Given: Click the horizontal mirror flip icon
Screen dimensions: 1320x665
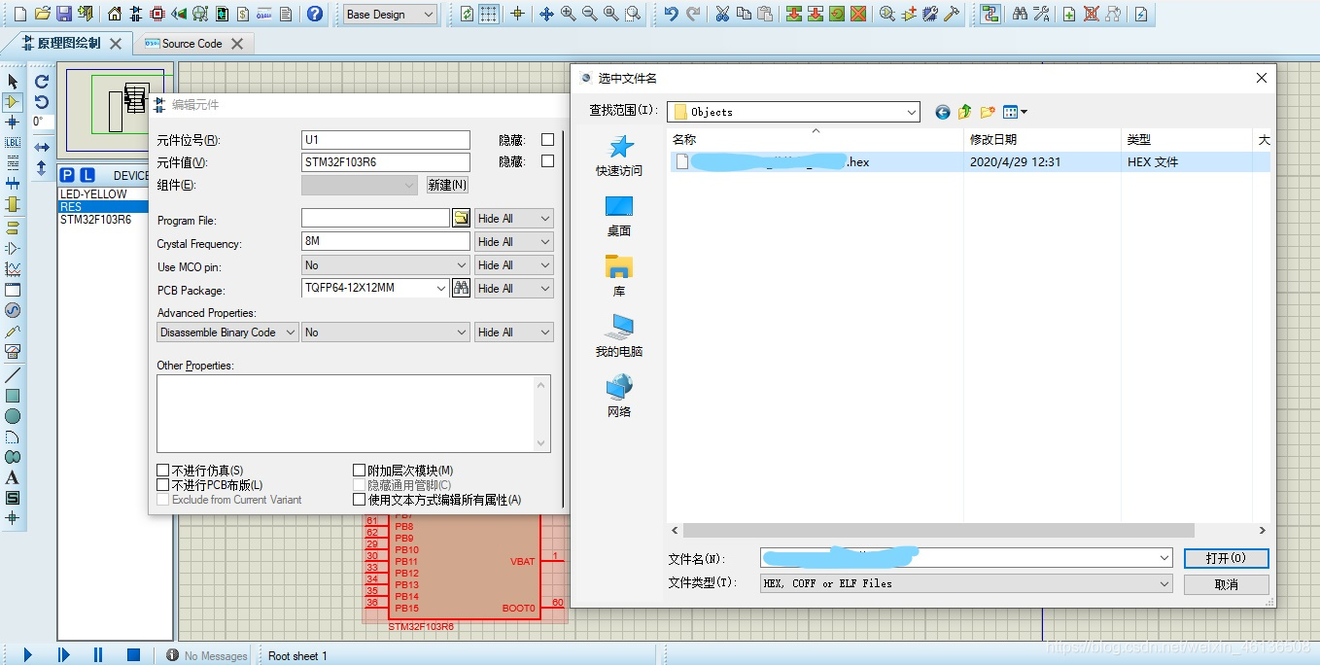Looking at the screenshot, I should coord(41,147).
